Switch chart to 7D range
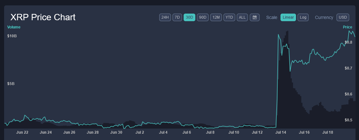 point(177,17)
